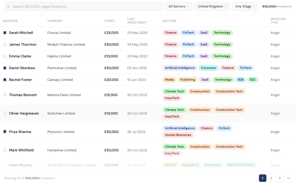
Task: Click the Investor Type column header
Action: point(278,21)
